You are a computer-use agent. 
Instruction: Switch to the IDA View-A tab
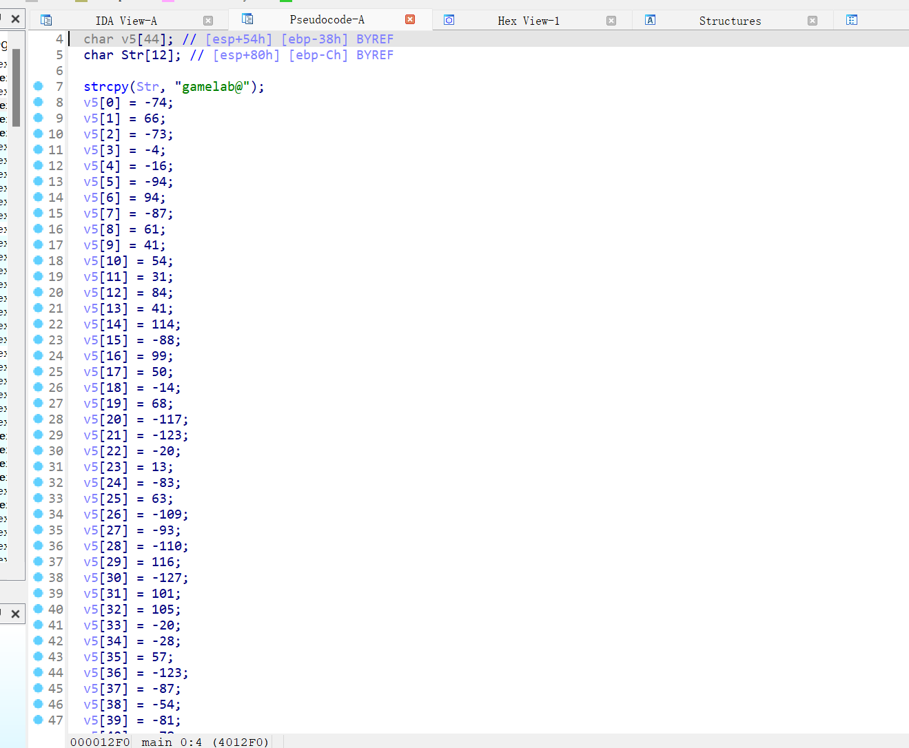tap(126, 21)
